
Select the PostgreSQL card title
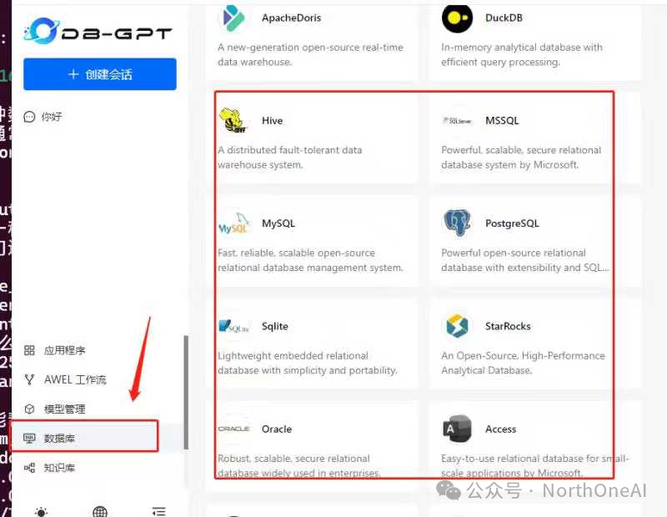(x=512, y=223)
